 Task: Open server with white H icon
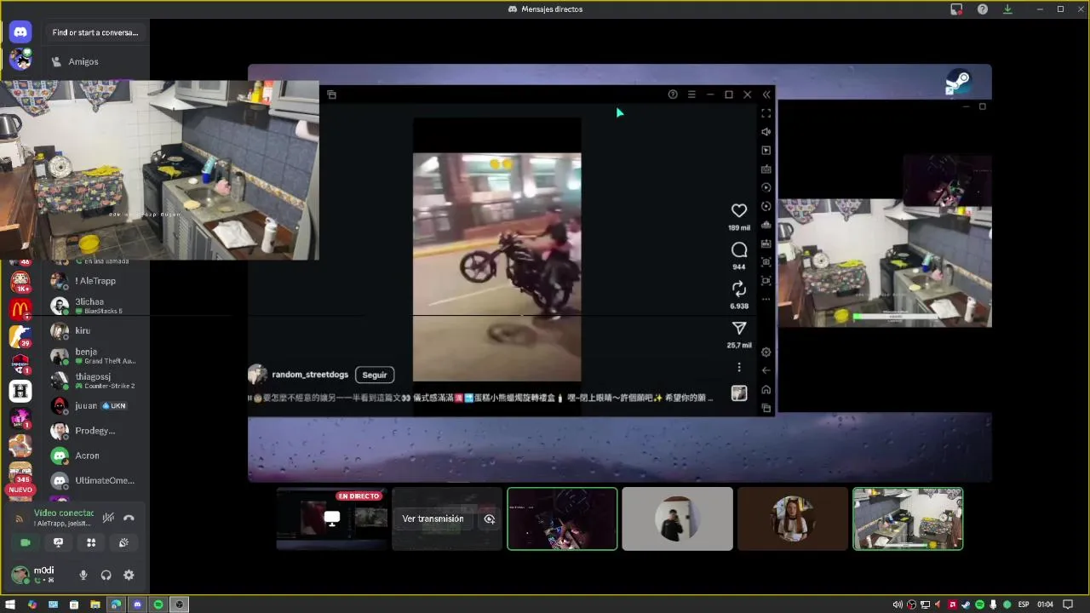point(20,391)
